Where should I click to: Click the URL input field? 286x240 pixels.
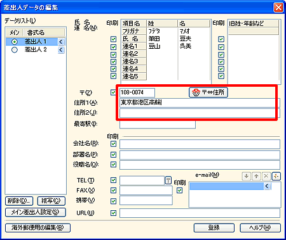click(x=200, y=213)
